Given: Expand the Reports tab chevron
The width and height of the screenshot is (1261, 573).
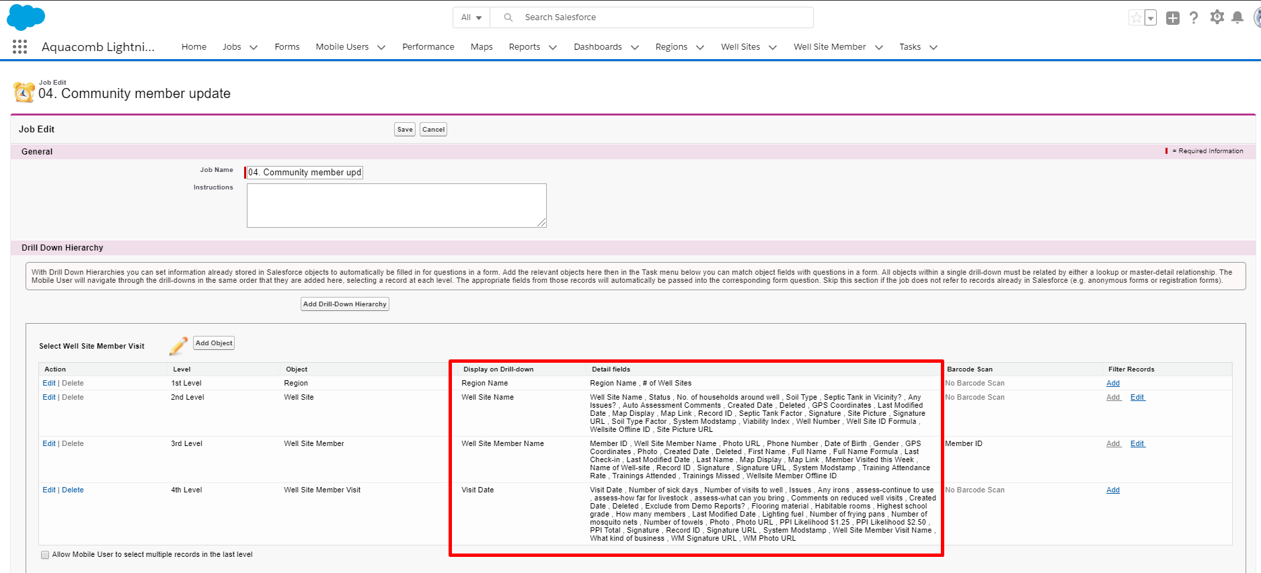Looking at the screenshot, I should point(553,47).
